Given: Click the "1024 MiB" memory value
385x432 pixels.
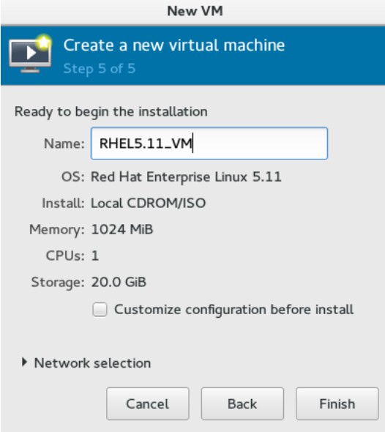Looking at the screenshot, I should click(122, 229).
